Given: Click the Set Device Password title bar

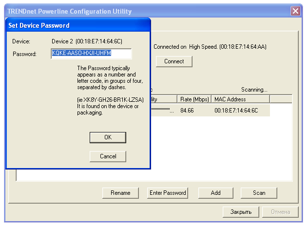Looking at the screenshot, I should [x=78, y=25].
